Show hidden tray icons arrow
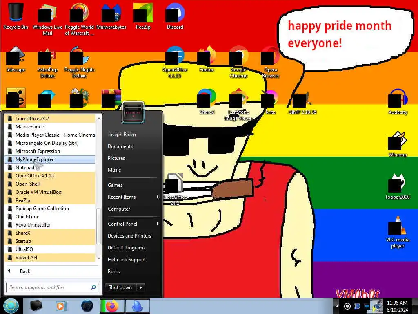The image size is (418, 314). point(337,306)
